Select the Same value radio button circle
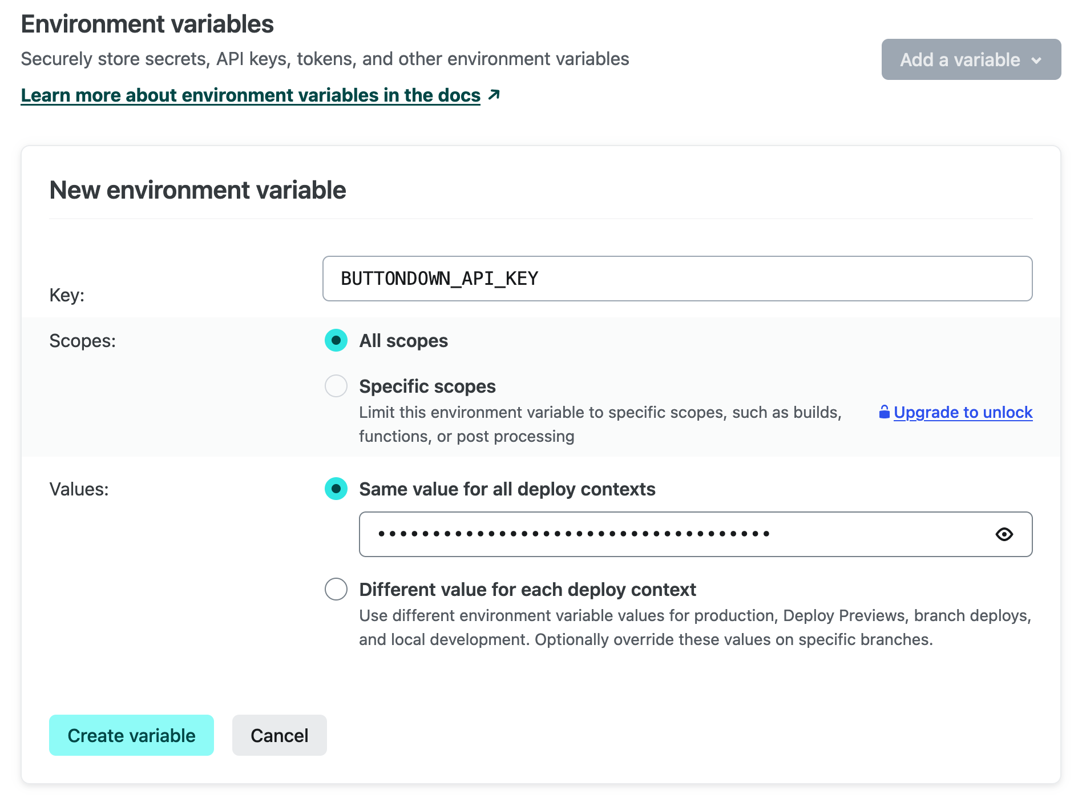 click(x=336, y=489)
